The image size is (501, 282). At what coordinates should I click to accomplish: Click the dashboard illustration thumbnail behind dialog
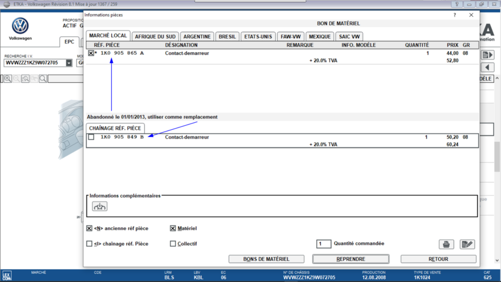click(71, 129)
